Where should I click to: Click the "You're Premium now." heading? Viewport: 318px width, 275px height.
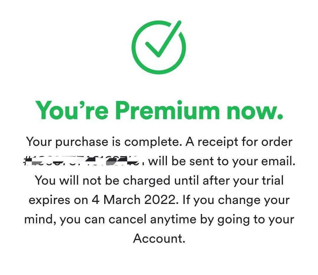(159, 110)
